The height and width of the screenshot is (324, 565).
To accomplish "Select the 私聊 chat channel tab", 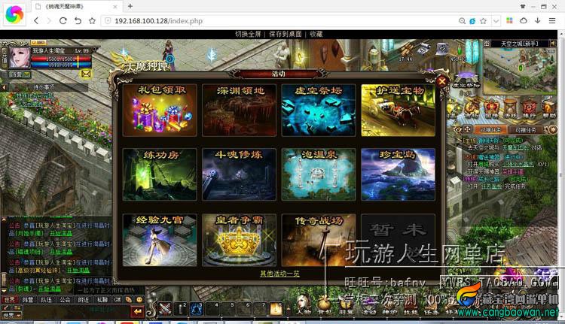I will click(x=102, y=299).
